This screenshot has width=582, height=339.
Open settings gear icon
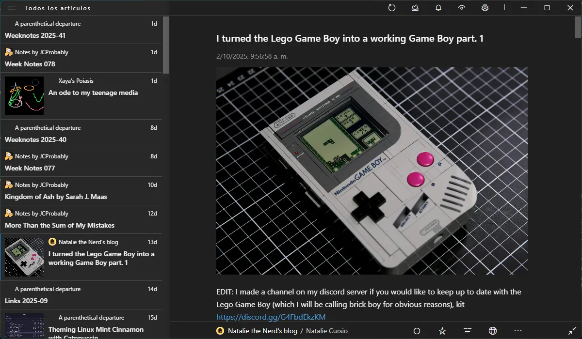tap(485, 8)
